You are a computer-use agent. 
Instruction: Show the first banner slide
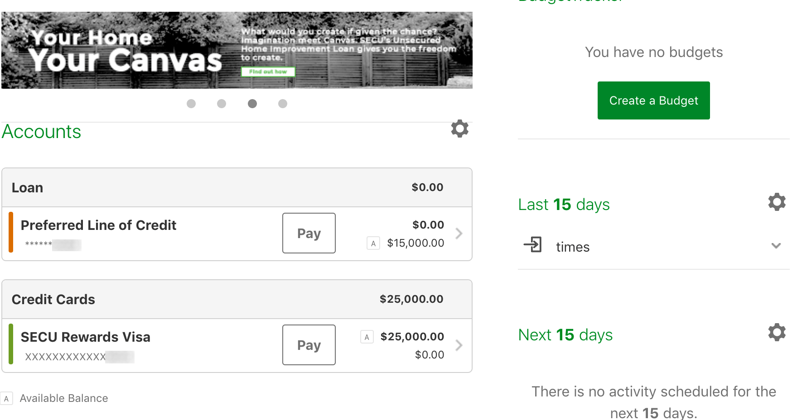[x=191, y=104]
